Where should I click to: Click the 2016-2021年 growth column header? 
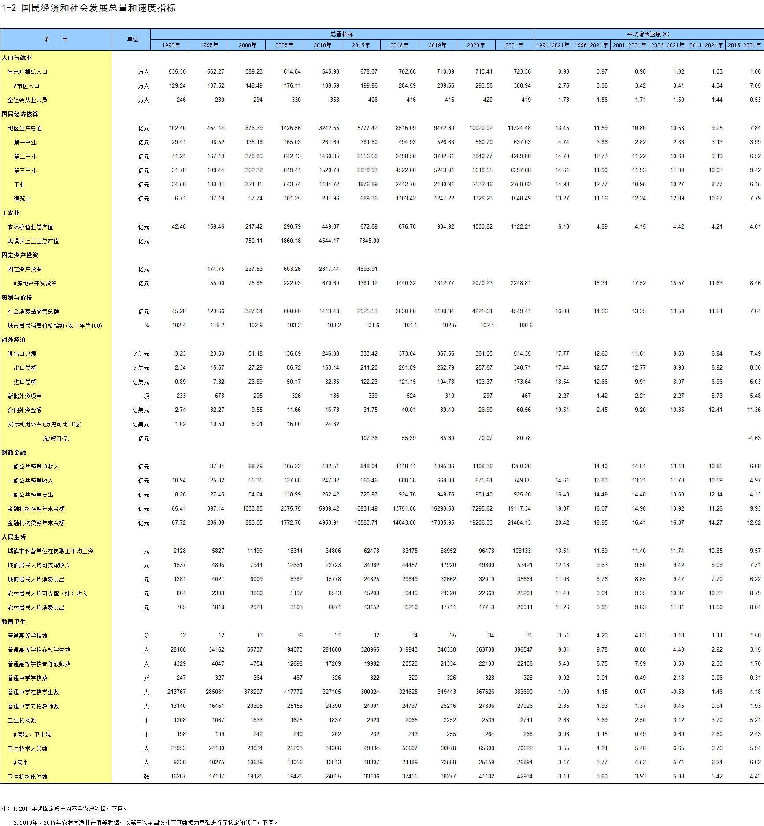[744, 45]
